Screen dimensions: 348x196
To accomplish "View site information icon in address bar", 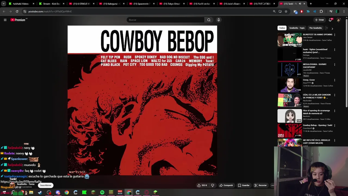I will click(x=25, y=11).
